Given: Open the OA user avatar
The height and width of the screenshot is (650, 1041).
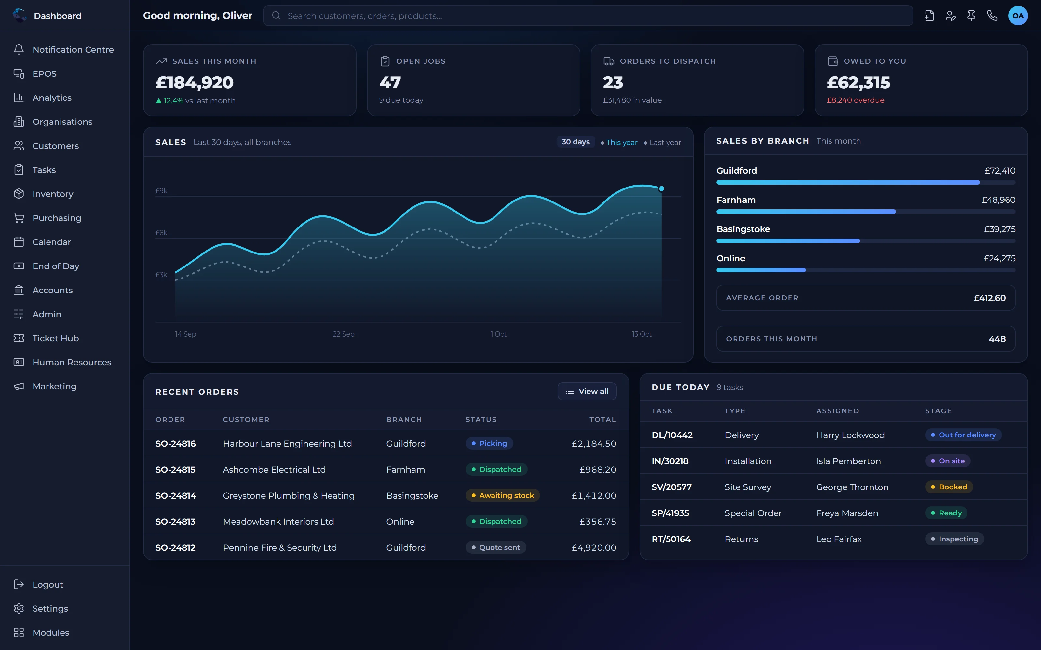Looking at the screenshot, I should [1018, 16].
